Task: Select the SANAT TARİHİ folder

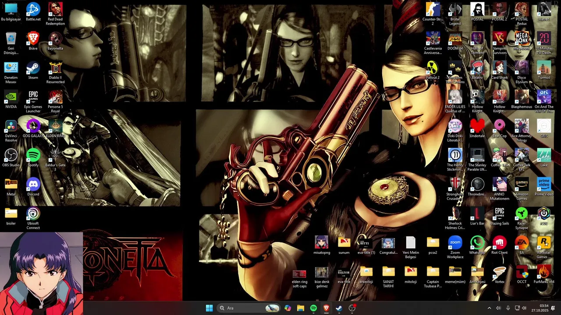Action: tap(388, 277)
